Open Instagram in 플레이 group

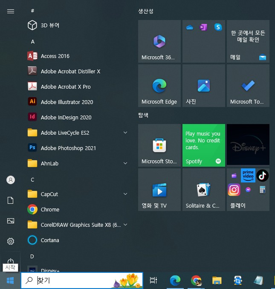click(x=234, y=190)
